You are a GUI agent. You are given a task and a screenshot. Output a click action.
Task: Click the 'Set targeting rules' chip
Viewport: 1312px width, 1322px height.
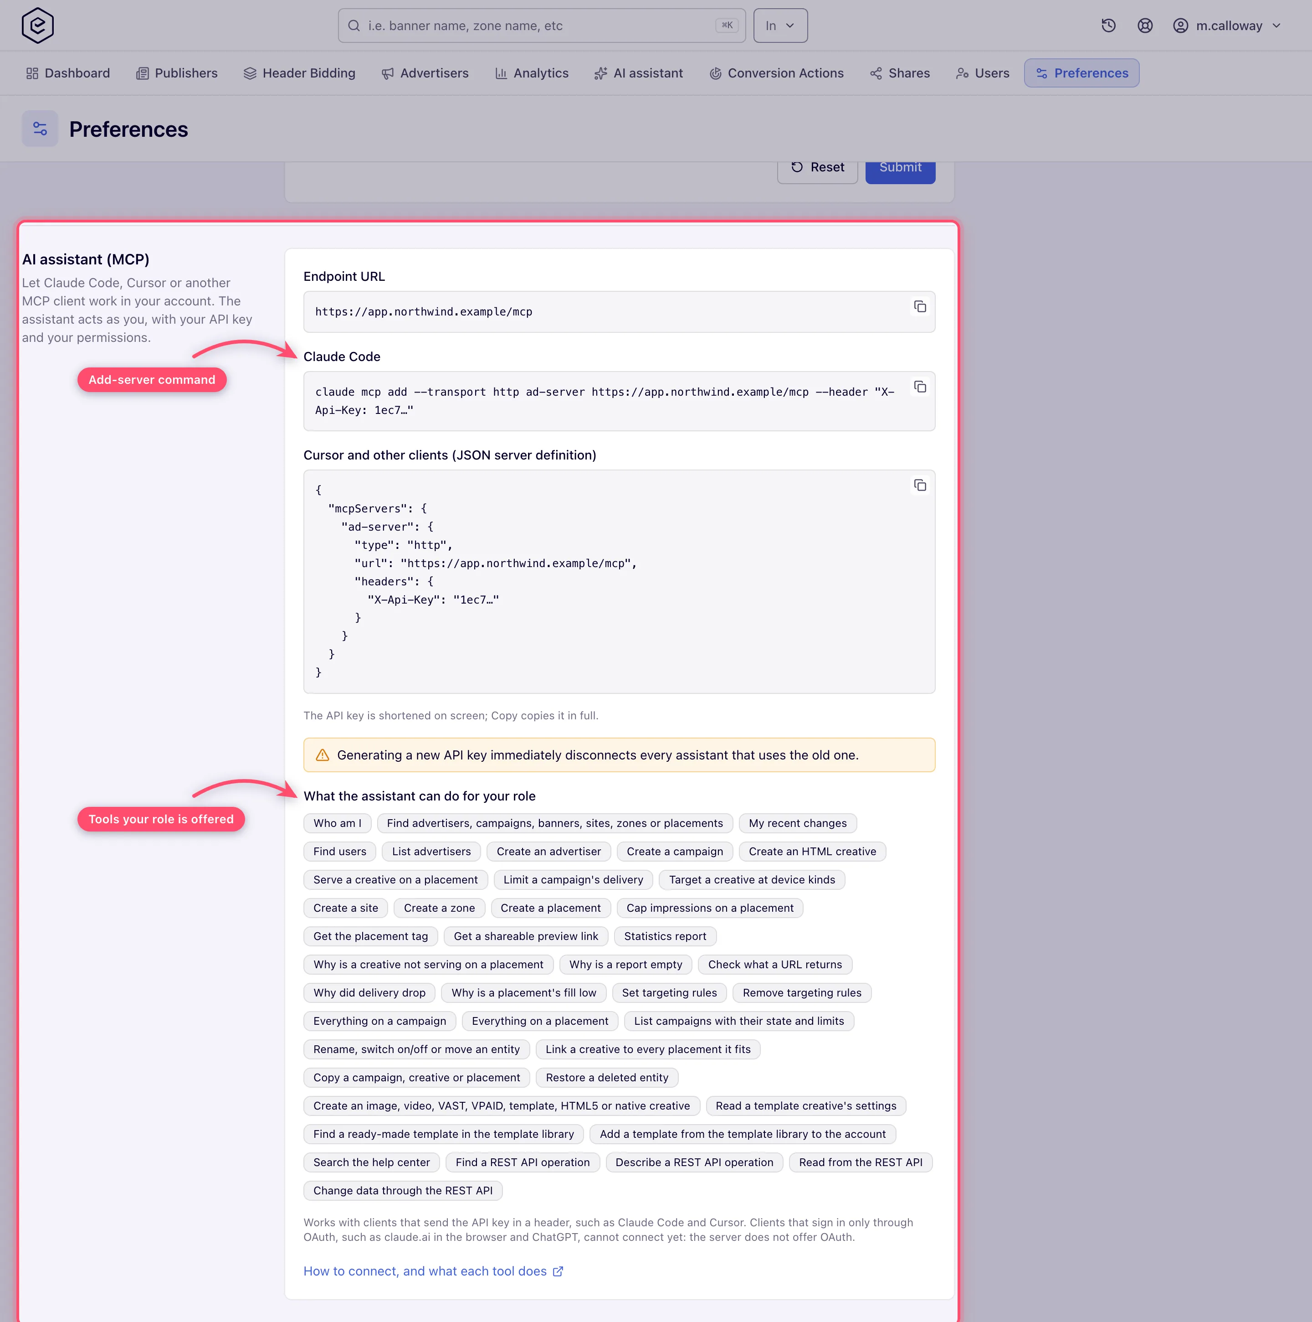(x=669, y=993)
